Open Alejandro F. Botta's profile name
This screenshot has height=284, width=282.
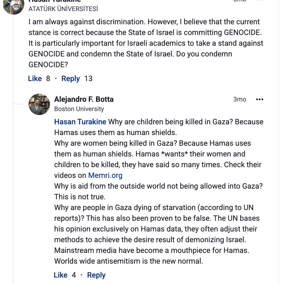click(x=84, y=99)
